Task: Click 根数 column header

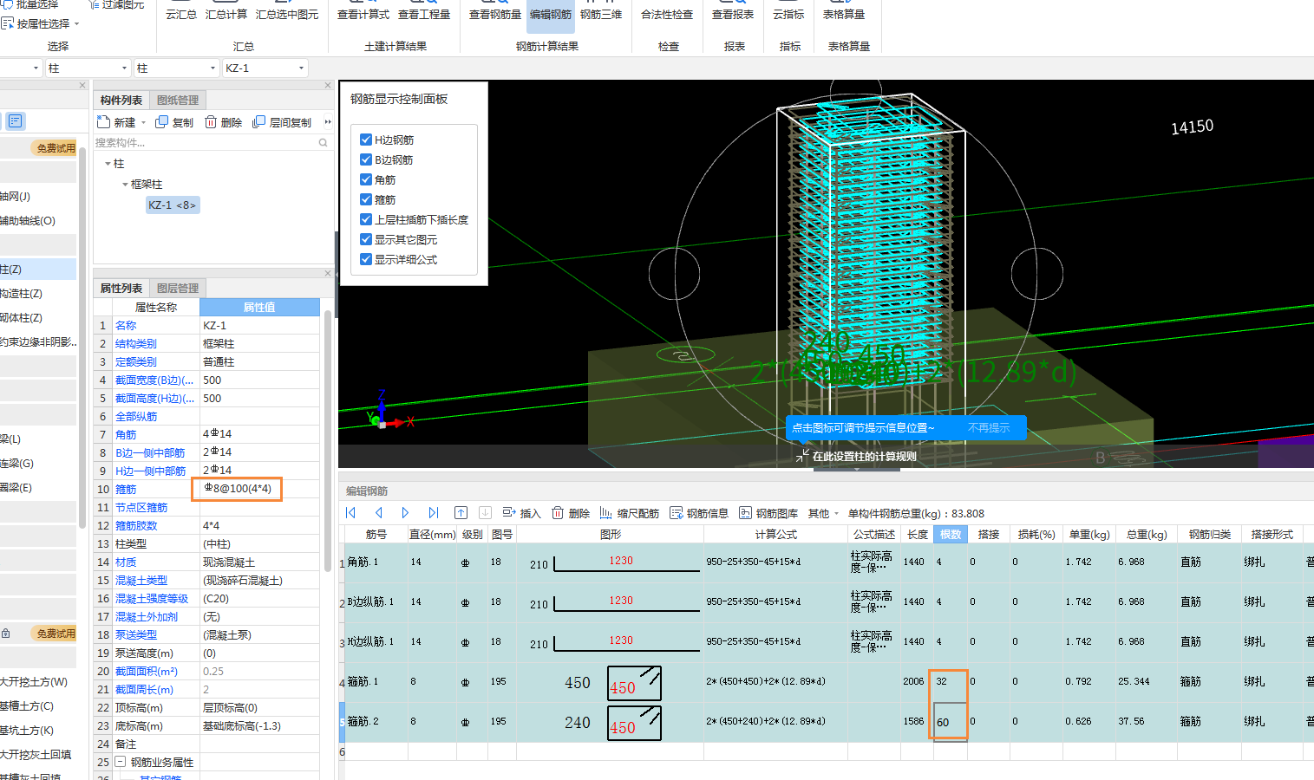Action: coord(951,535)
